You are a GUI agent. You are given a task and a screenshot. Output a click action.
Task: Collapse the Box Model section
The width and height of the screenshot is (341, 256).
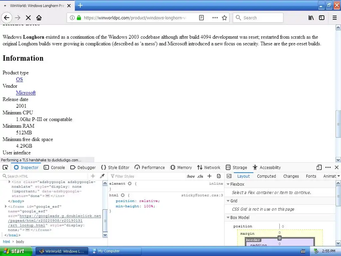point(228,217)
